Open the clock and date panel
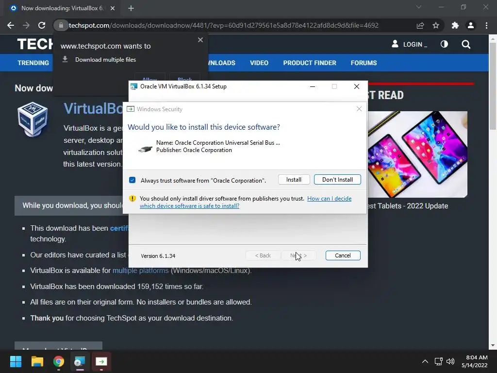 tap(475, 361)
